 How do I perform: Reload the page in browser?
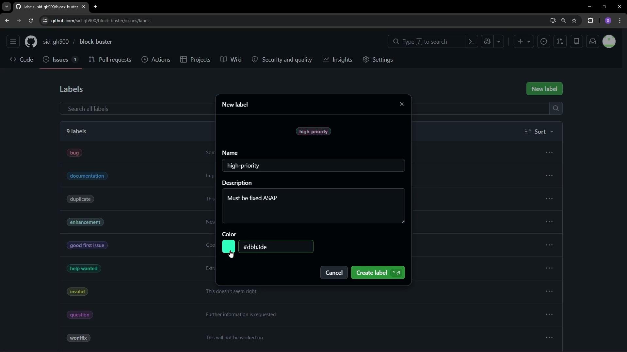pos(31,21)
